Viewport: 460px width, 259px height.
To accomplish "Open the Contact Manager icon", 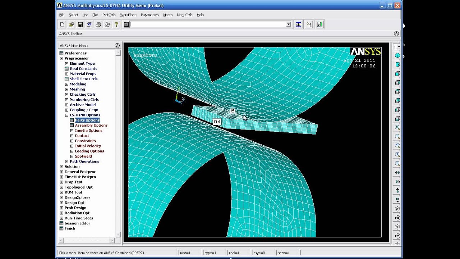I will pos(320,24).
